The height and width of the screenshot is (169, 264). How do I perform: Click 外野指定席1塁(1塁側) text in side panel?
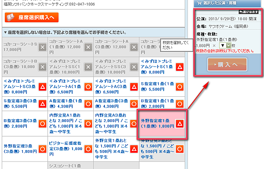pyautogui.click(x=217, y=40)
